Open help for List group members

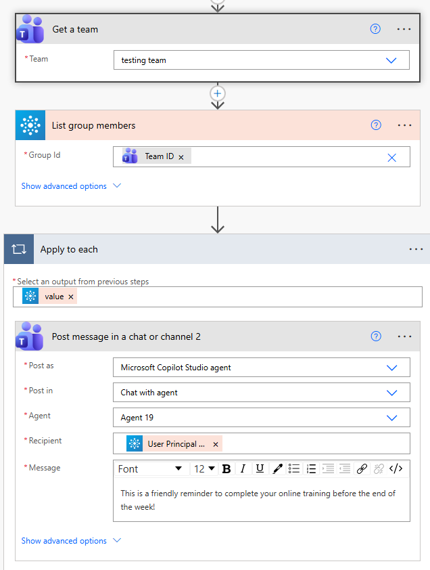tap(376, 125)
